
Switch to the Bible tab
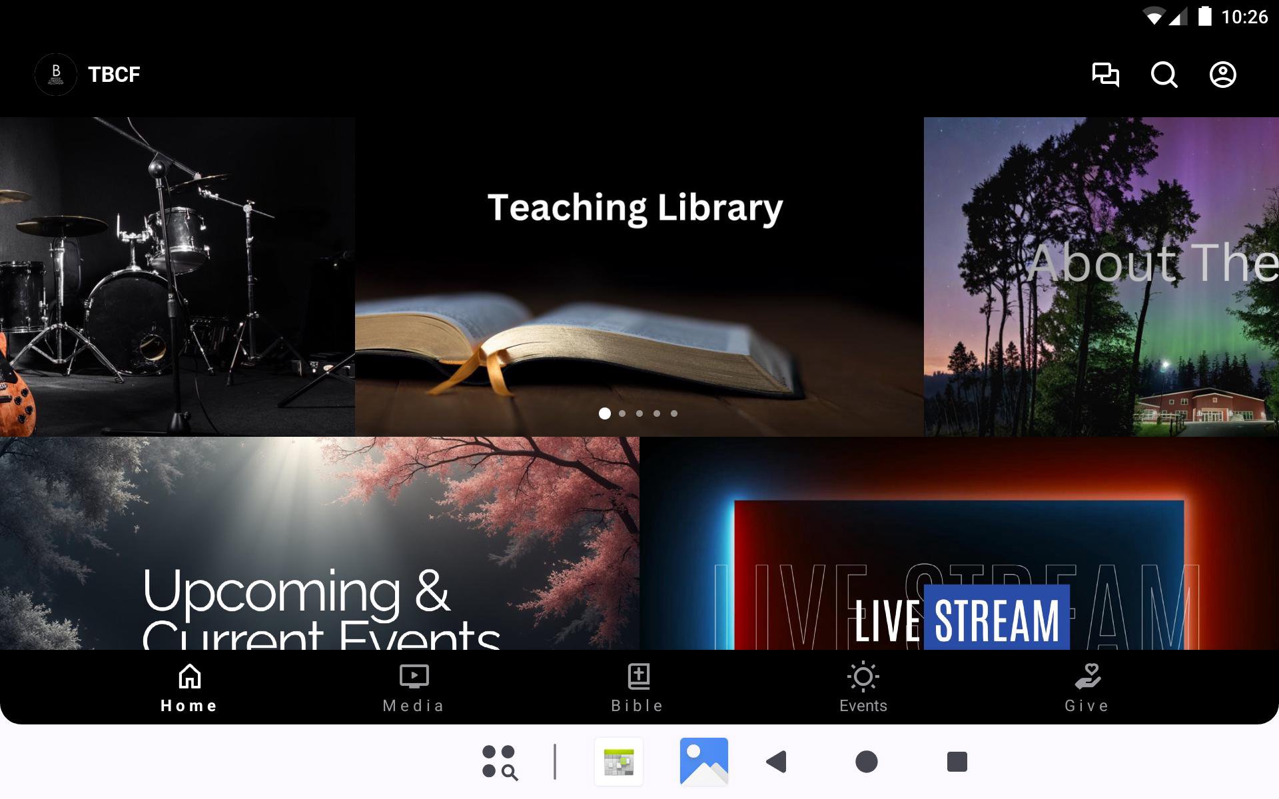coord(638,688)
